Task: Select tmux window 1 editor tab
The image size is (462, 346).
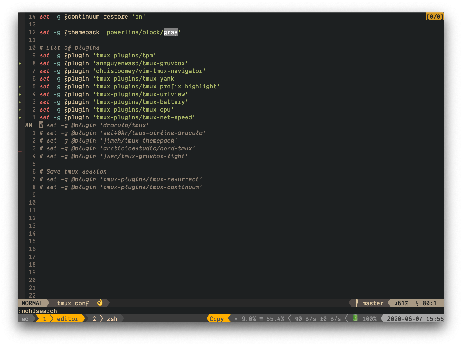Action: tap(61, 319)
